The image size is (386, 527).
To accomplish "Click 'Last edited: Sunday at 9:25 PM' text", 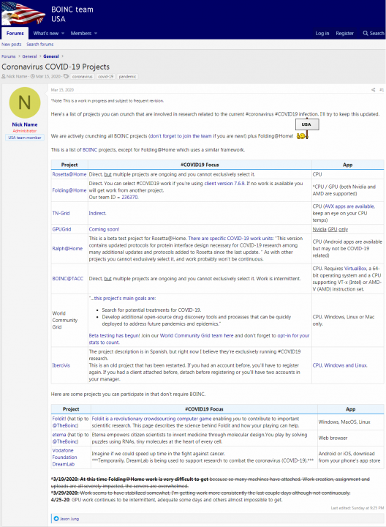I will click(357, 508).
